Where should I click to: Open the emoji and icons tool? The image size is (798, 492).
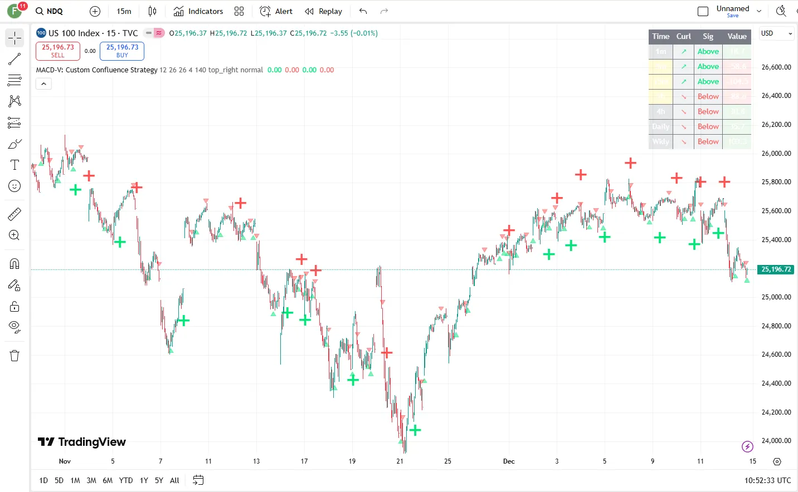14,186
